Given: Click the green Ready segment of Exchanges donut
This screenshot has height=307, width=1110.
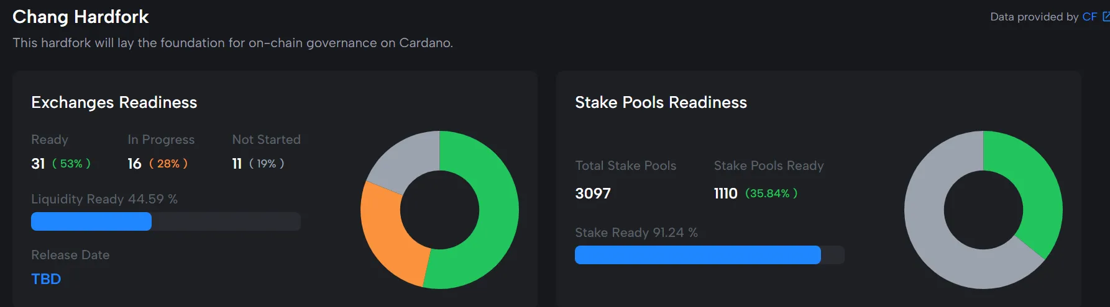Looking at the screenshot, I should (491, 223).
